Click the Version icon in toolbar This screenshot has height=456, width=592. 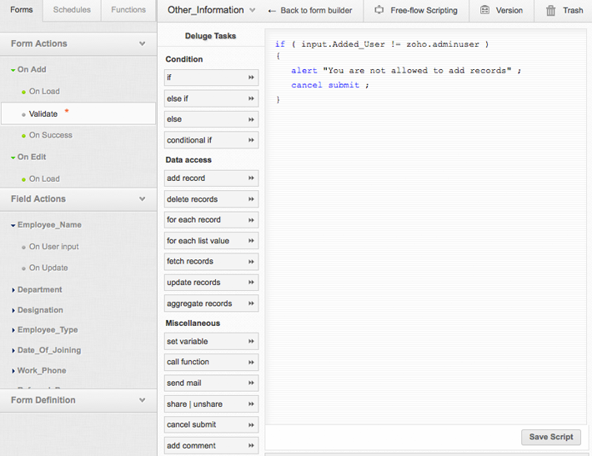pyautogui.click(x=485, y=11)
